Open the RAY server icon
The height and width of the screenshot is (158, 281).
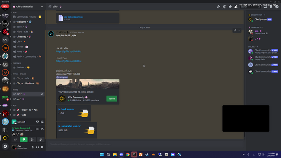(x=5, y=15)
